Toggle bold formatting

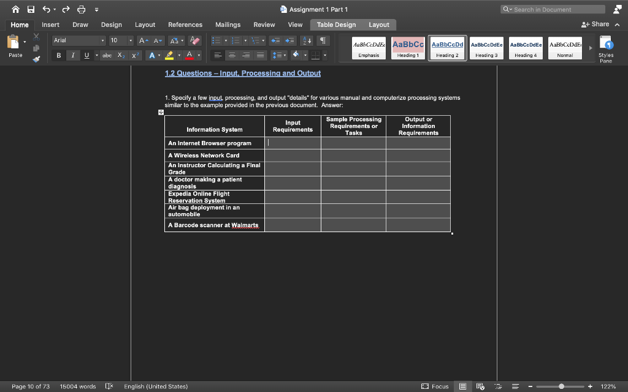[x=59, y=55]
